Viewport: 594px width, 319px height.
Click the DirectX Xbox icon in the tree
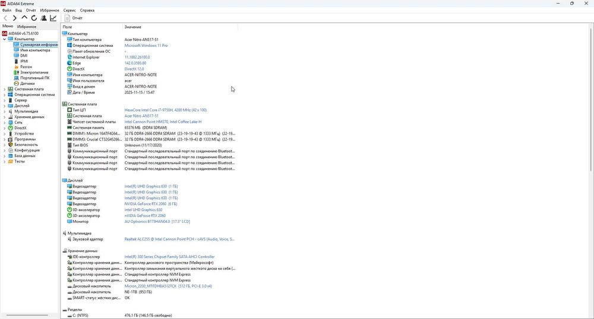pos(11,128)
